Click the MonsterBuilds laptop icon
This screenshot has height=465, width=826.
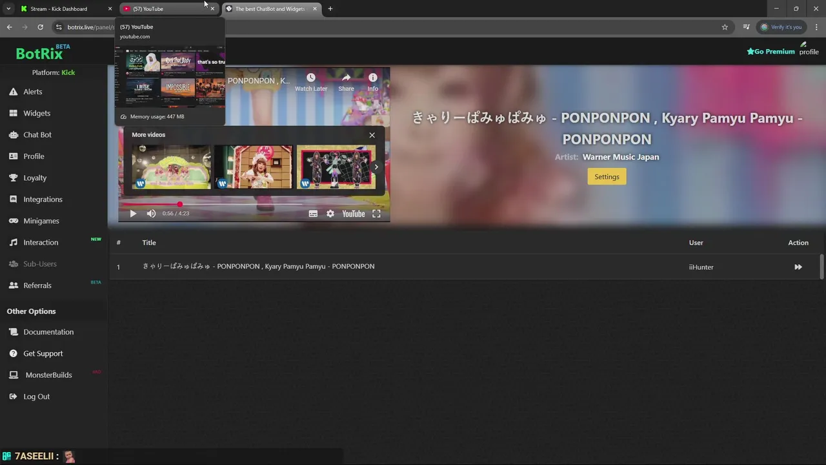(x=14, y=375)
